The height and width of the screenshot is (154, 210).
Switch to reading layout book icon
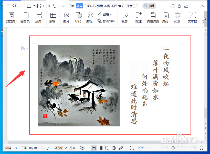point(107,148)
